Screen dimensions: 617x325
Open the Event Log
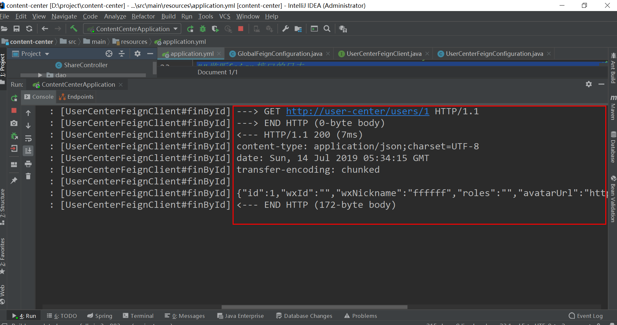586,316
